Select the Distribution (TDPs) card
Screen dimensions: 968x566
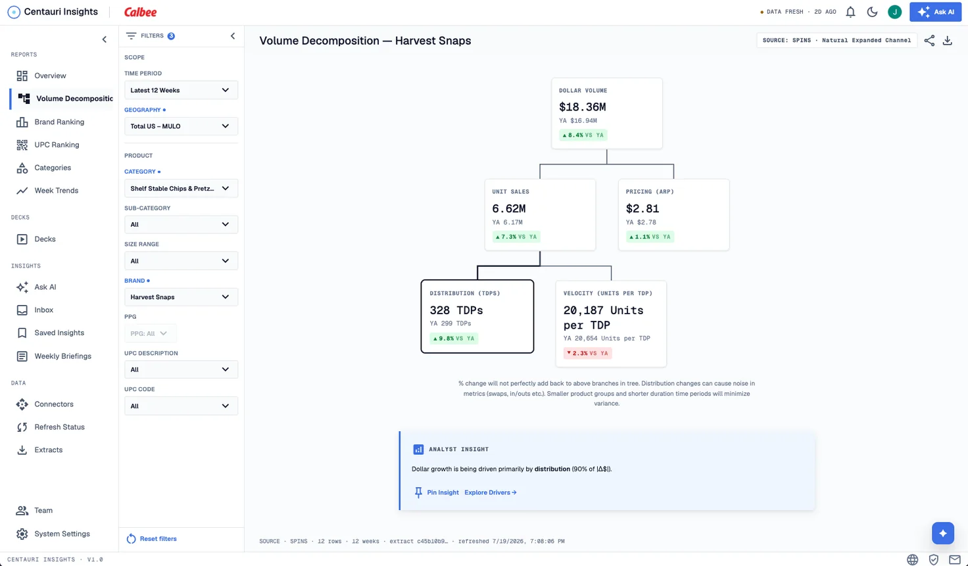[x=477, y=316]
